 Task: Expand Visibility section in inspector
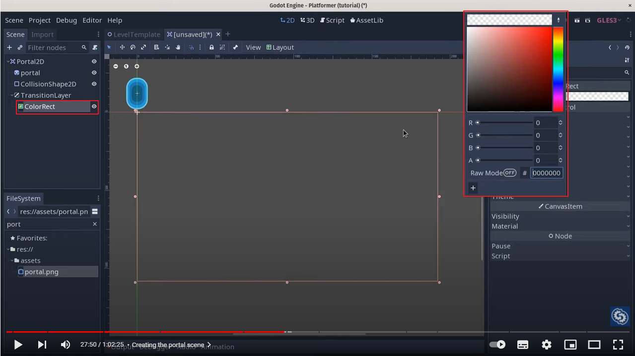point(560,216)
